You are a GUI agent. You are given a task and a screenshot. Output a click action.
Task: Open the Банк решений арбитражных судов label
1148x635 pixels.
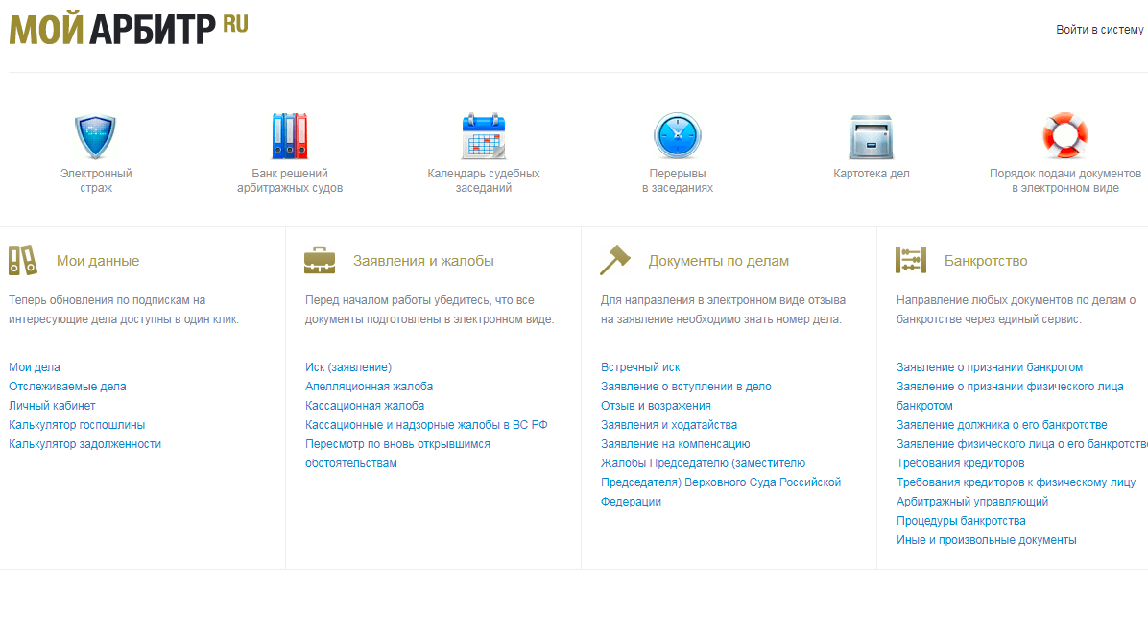pos(290,180)
